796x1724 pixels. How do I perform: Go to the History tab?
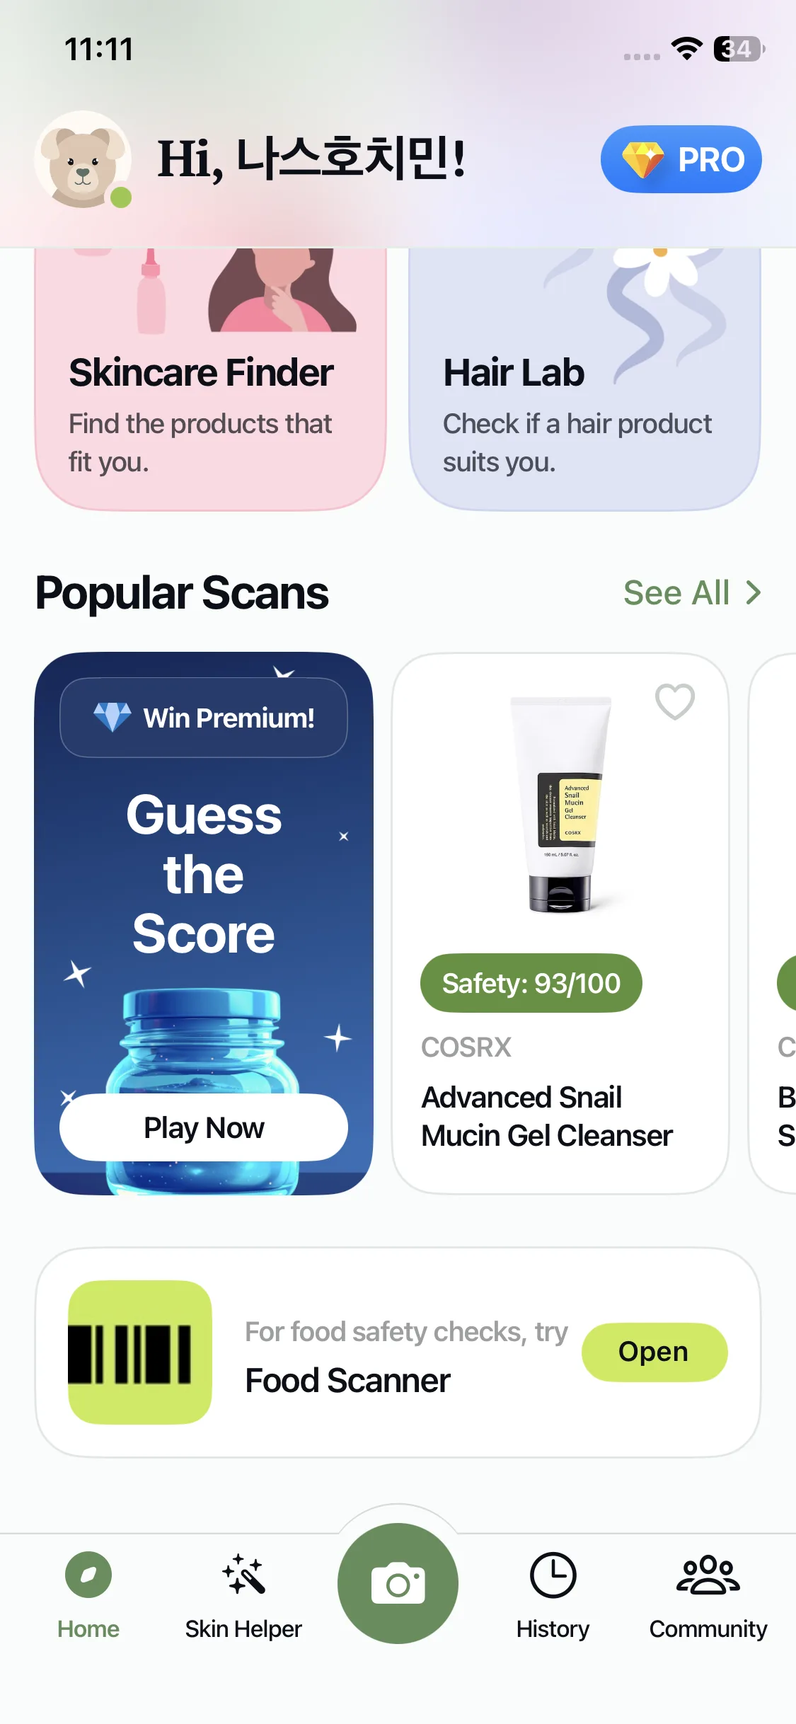pyautogui.click(x=553, y=1597)
